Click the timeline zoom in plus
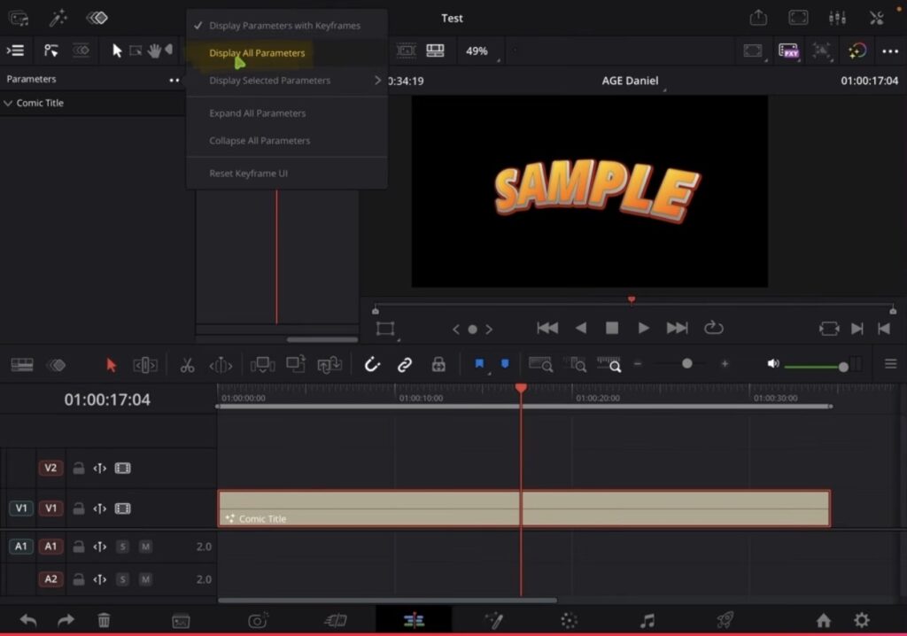907x636 pixels. tap(725, 364)
